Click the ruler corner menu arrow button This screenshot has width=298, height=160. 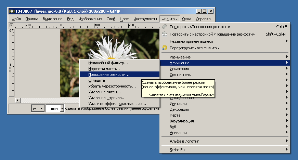[11, 25]
